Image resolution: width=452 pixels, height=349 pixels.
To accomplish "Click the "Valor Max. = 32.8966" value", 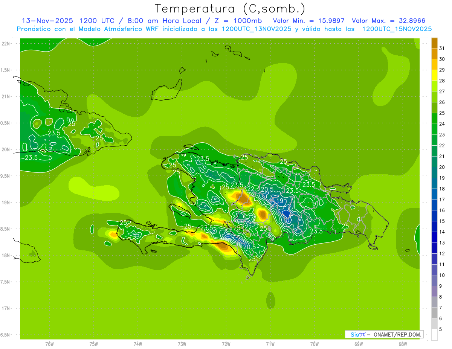I will coord(389,21).
